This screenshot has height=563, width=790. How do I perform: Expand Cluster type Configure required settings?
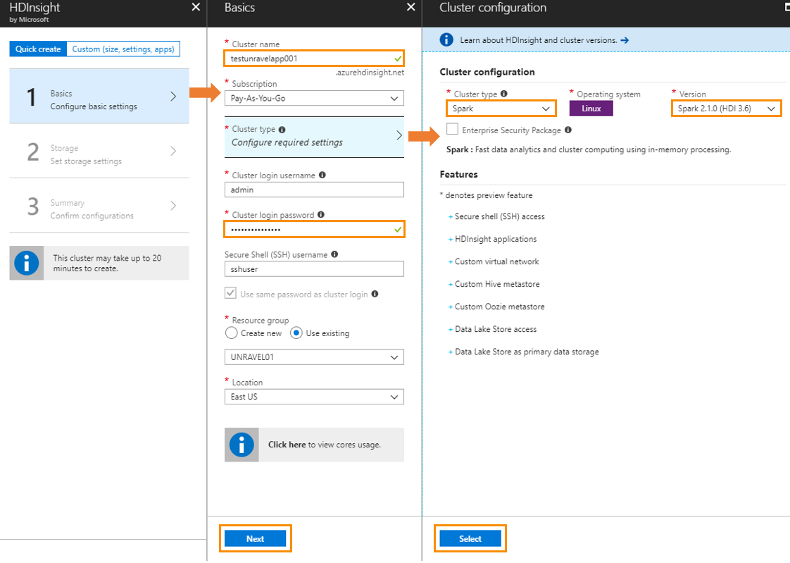pos(315,137)
